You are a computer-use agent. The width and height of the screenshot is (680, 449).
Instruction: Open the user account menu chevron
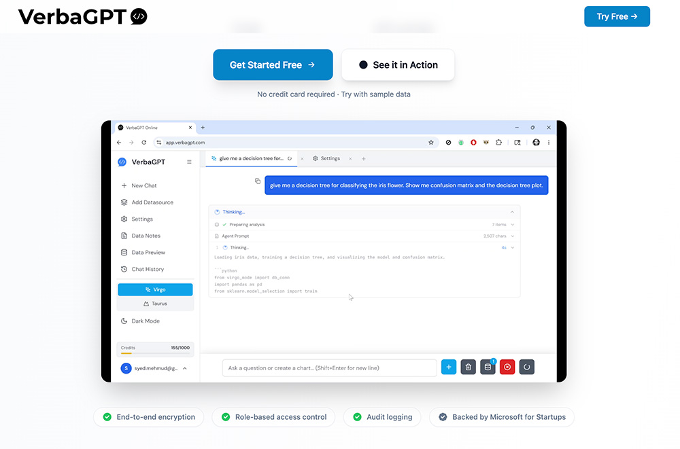point(185,368)
